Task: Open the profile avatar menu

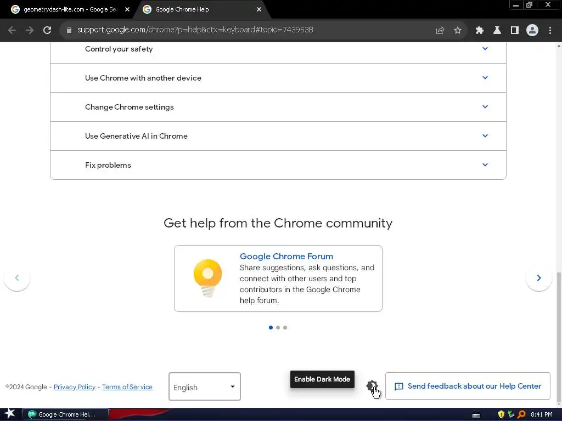Action: [x=532, y=30]
